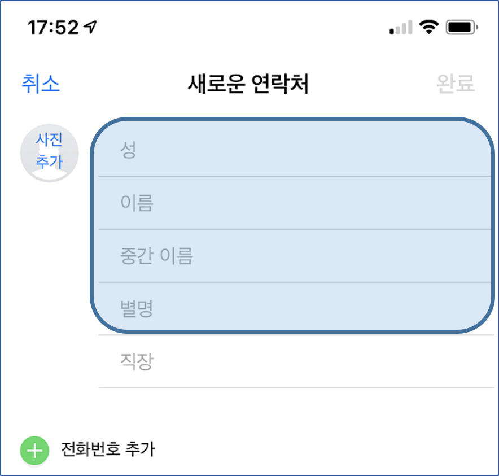Tap the 새로운 연락처 screen title
Viewport: 499px width, 476px height.
click(248, 84)
